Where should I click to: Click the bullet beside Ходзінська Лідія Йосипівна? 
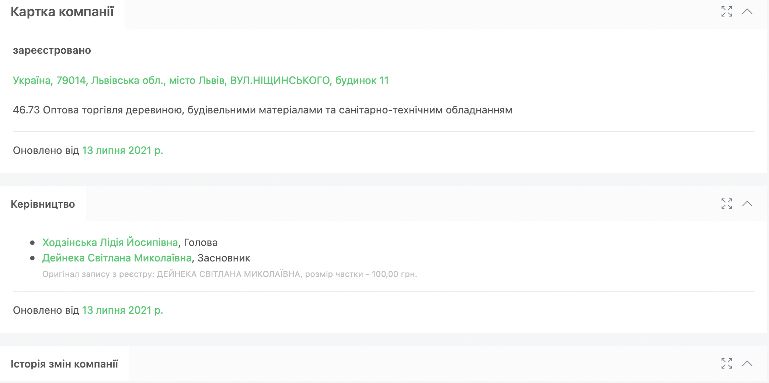[32, 243]
